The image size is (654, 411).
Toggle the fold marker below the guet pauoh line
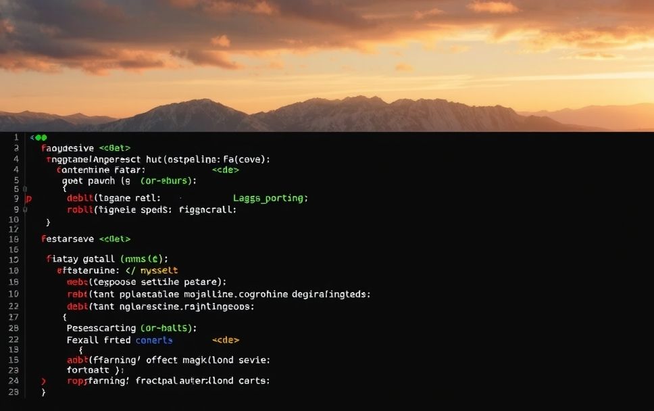tap(25, 189)
